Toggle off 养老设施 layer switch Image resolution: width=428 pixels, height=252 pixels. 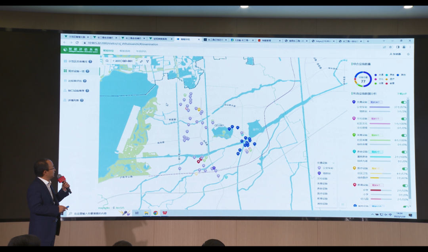click(x=404, y=152)
